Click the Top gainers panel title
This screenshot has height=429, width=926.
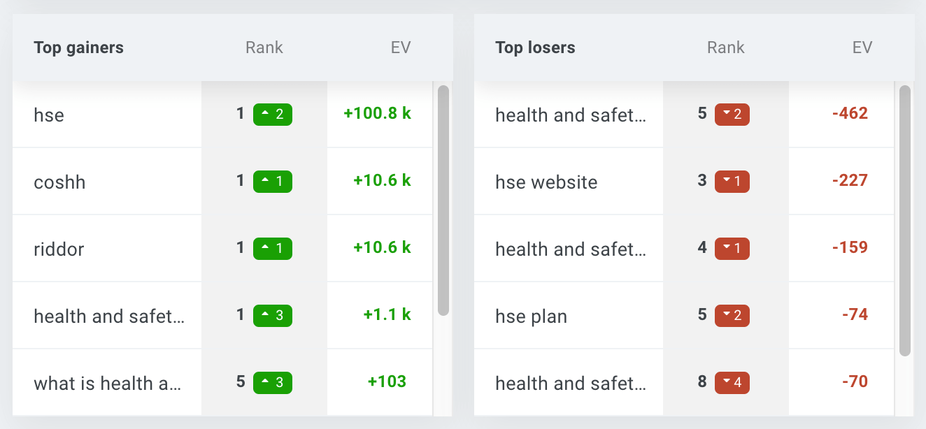coord(78,48)
